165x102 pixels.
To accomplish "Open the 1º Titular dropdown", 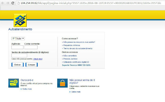I will coord(18,39).
